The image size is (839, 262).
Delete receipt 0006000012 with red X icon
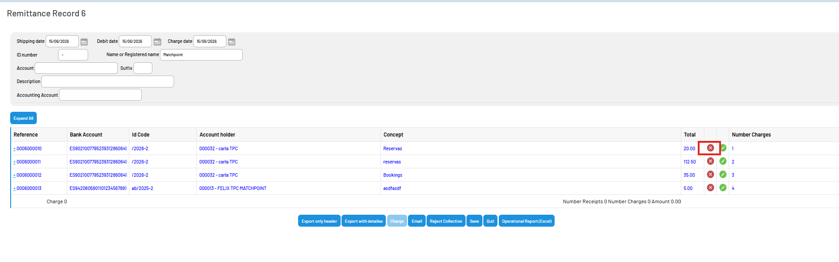(711, 175)
